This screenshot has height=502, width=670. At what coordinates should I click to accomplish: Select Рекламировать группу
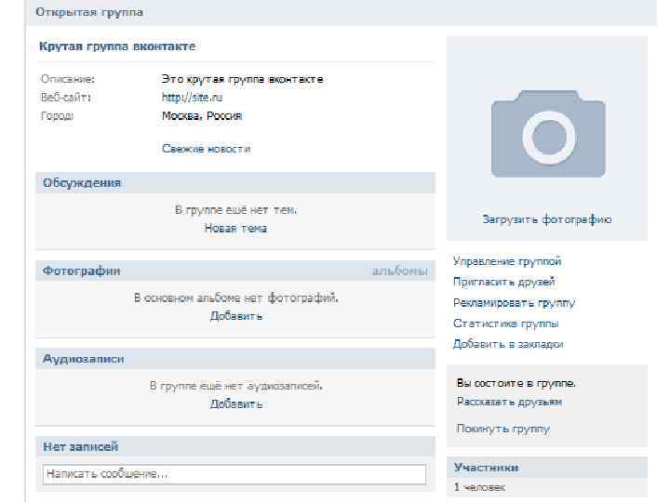pos(514,303)
